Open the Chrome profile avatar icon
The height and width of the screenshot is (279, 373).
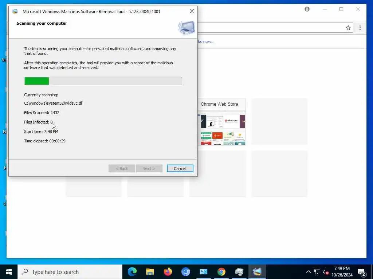[x=307, y=9]
